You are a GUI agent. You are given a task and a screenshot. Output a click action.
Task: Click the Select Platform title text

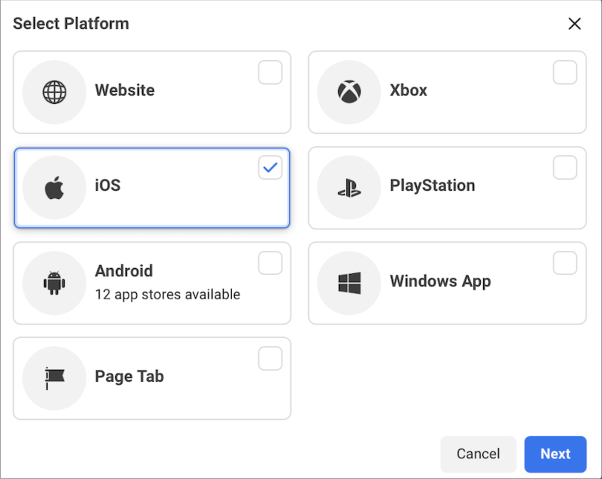(71, 24)
